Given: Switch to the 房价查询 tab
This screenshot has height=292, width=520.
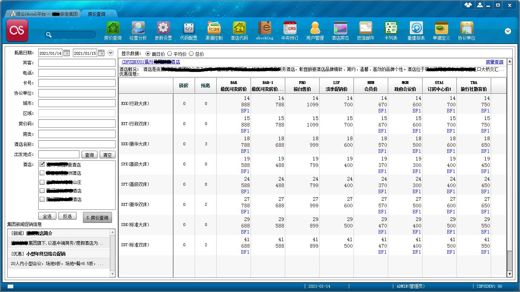Looking at the screenshot, I should click(x=96, y=14).
